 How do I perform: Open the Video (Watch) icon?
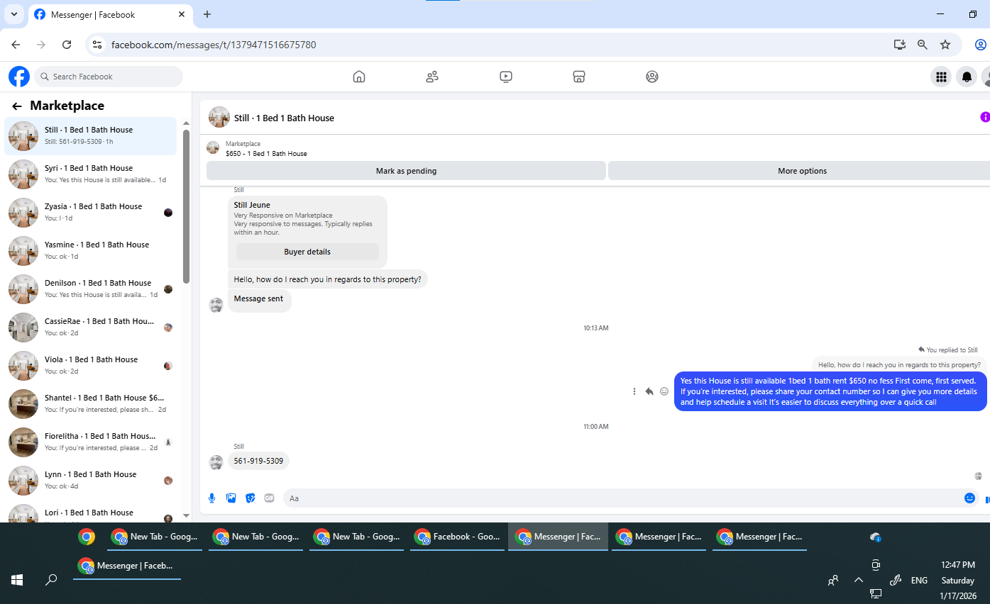[x=506, y=77]
